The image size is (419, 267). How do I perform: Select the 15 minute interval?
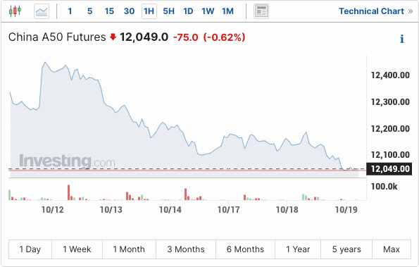109,11
